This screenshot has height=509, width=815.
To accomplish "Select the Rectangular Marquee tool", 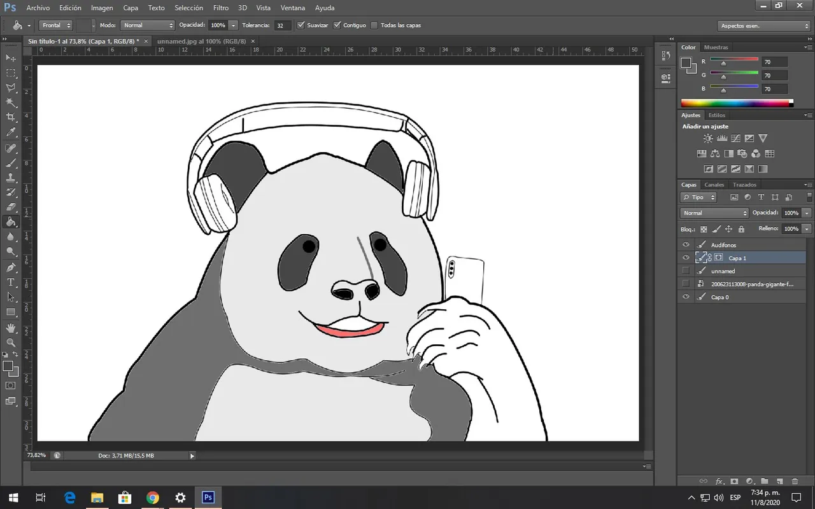I will [11, 73].
